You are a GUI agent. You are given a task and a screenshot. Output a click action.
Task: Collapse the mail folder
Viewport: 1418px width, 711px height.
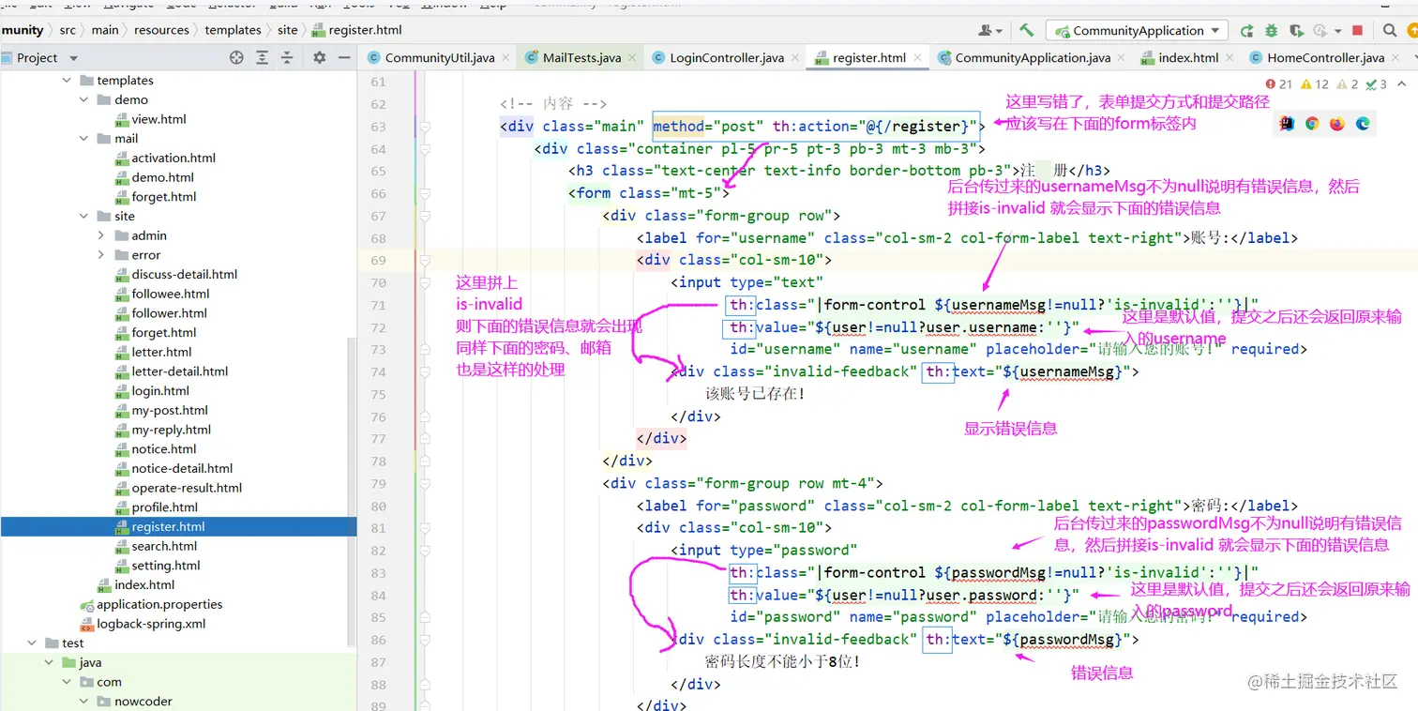tap(84, 139)
